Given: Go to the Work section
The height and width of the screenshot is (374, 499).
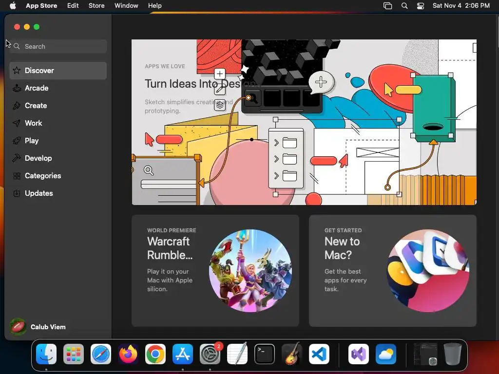Looking at the screenshot, I should coord(58,123).
